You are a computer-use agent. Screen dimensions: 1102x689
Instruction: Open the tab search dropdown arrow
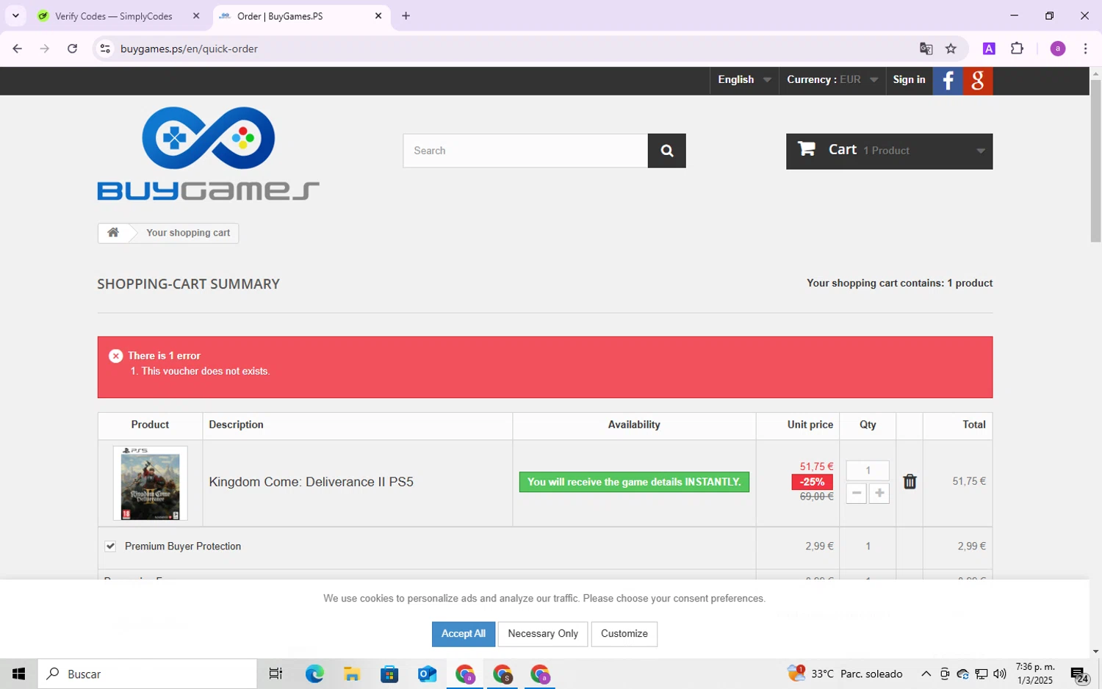15,15
